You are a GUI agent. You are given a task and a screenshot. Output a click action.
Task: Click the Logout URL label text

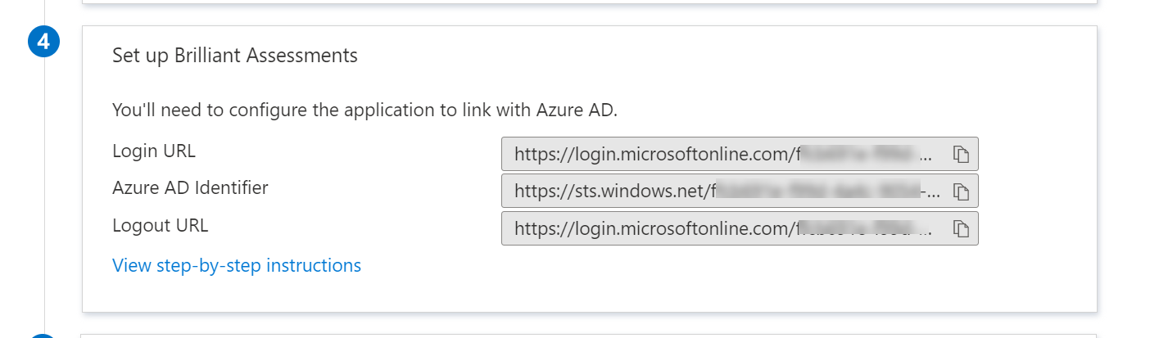(161, 225)
